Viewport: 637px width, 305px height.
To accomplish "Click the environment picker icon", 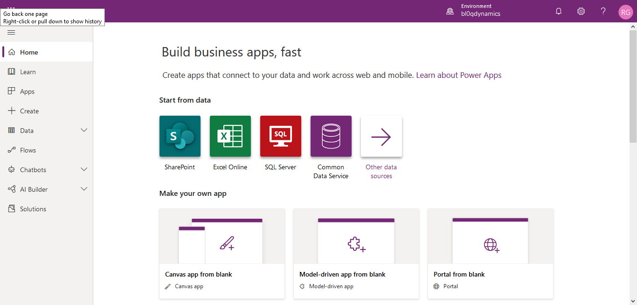I will click(x=450, y=12).
